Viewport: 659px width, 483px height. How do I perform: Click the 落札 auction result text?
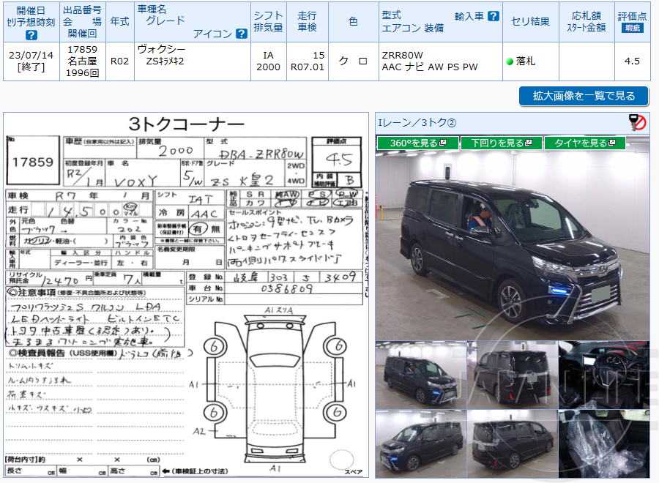pos(526,61)
